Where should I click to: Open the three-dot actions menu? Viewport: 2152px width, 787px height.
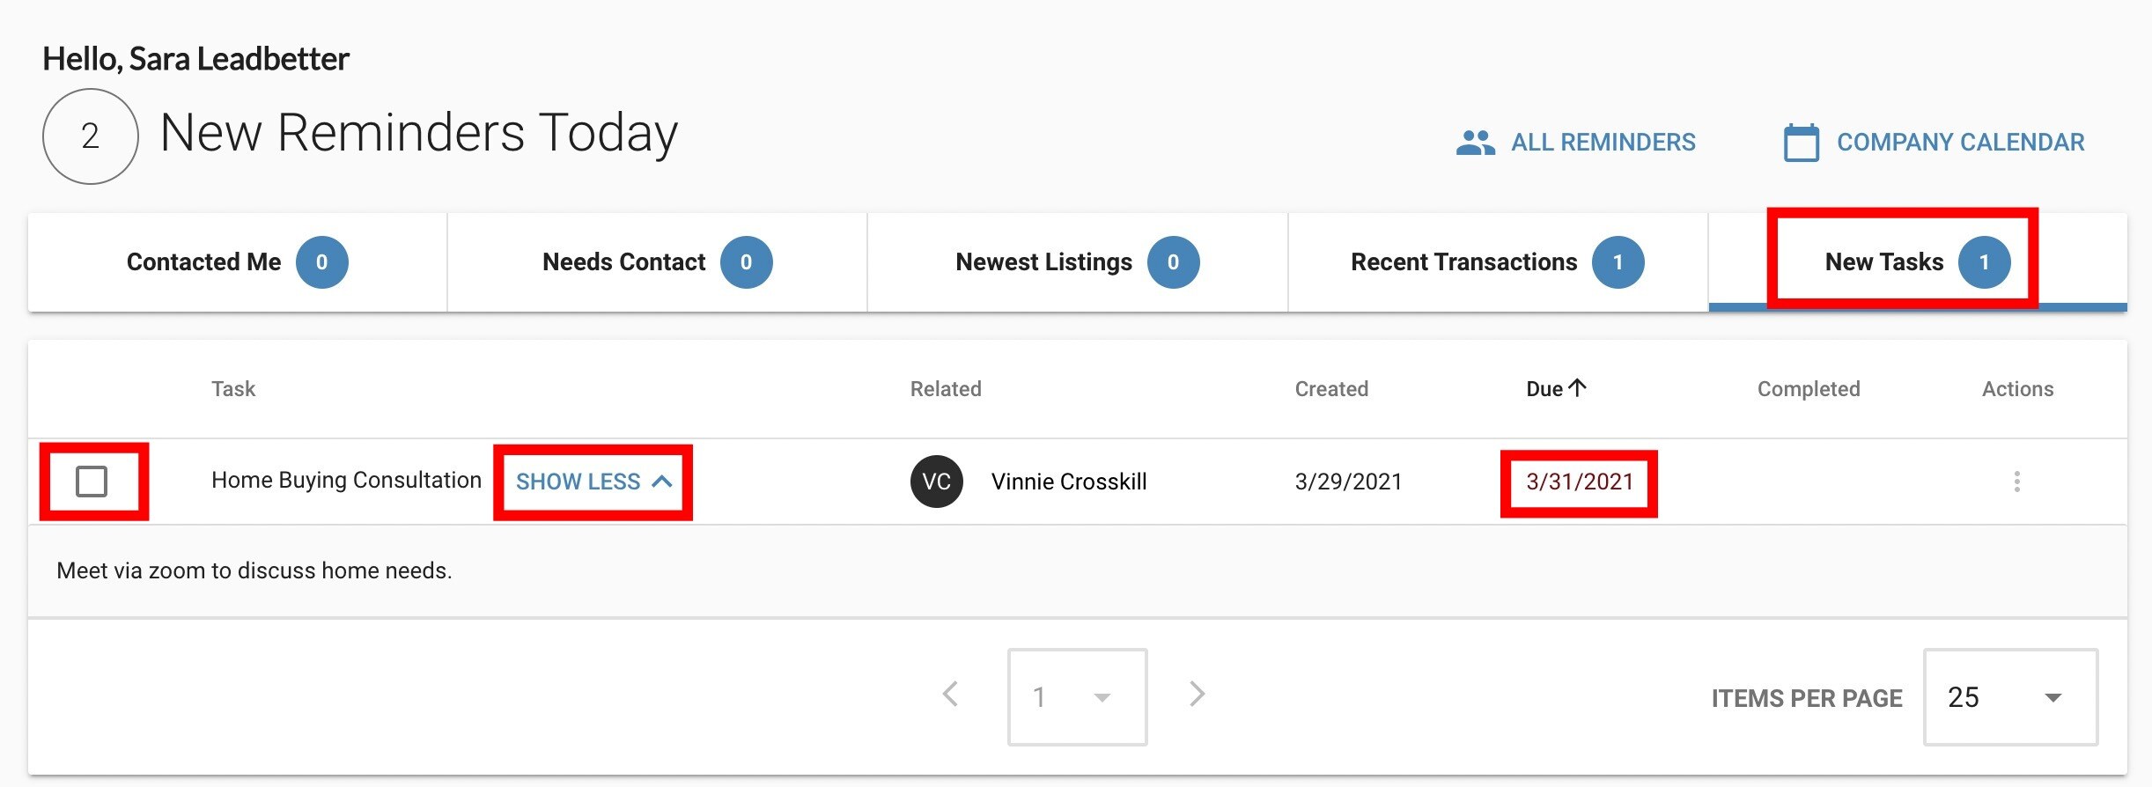click(2017, 482)
